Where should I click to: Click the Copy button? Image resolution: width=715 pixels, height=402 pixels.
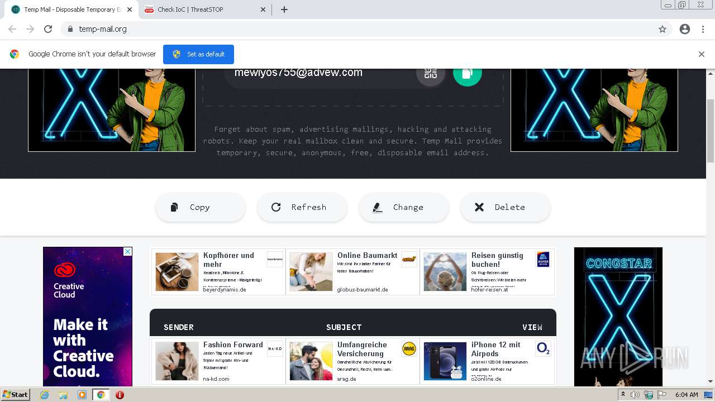point(201,207)
